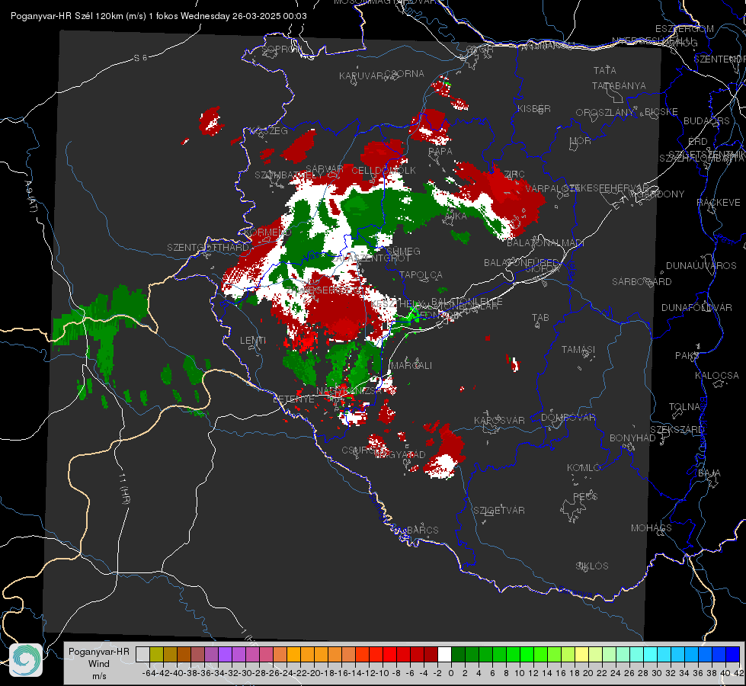Select the 'SZENTGOTTHARD' map label

[208, 248]
